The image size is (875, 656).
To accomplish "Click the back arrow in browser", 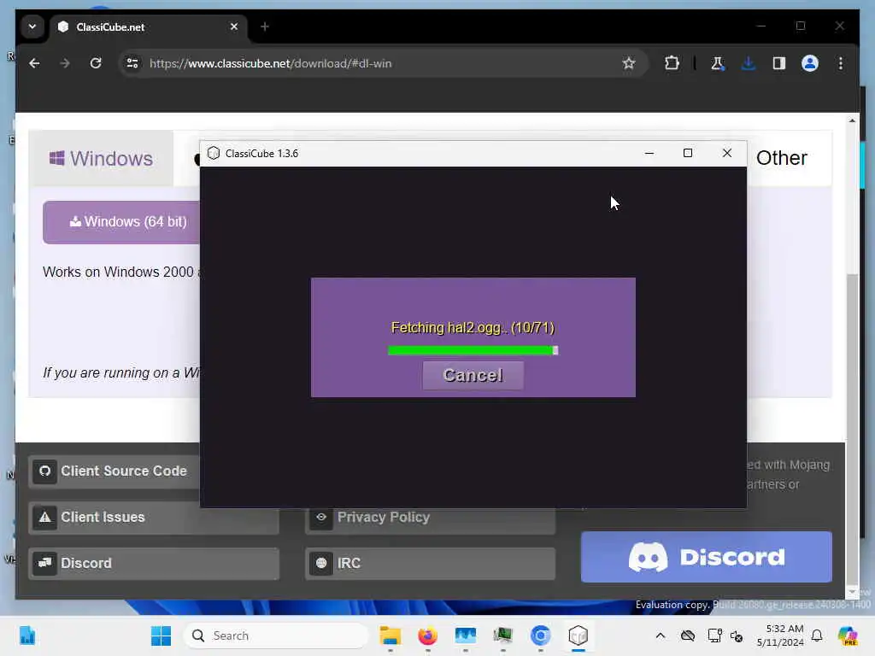I will click(34, 63).
